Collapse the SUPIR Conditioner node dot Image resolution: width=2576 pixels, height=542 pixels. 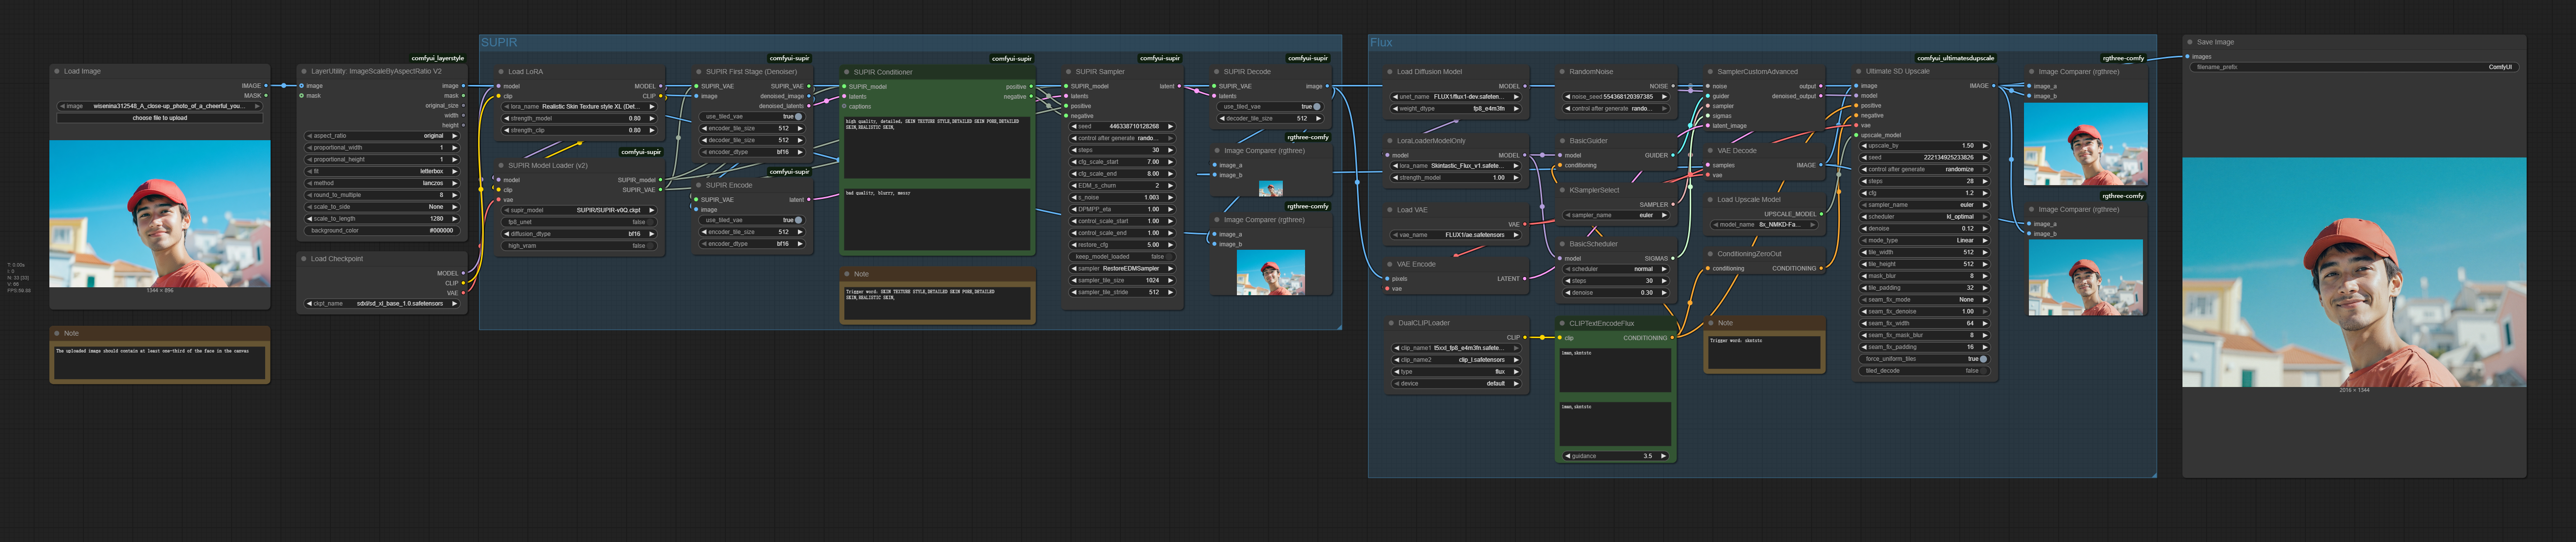(846, 72)
